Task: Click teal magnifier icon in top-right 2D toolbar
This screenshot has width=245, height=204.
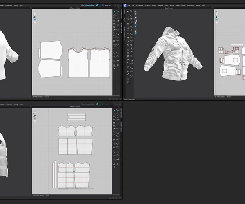Action: point(216,17)
